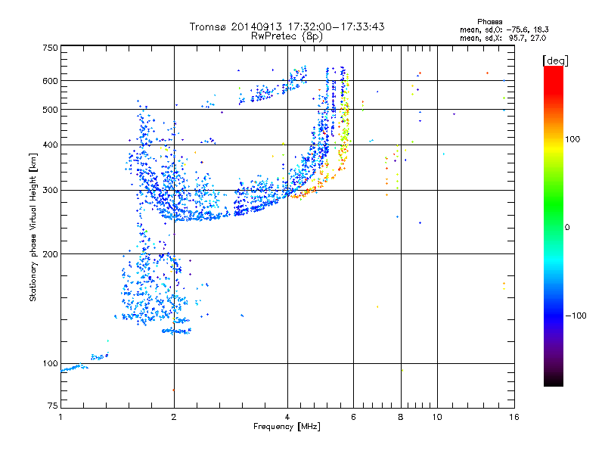The height and width of the screenshot is (454, 605).
Task: Click the colorbar tick label '-100'
Action: [576, 316]
